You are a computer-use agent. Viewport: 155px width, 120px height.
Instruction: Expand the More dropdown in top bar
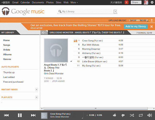pyautogui.click(x=74, y=3)
